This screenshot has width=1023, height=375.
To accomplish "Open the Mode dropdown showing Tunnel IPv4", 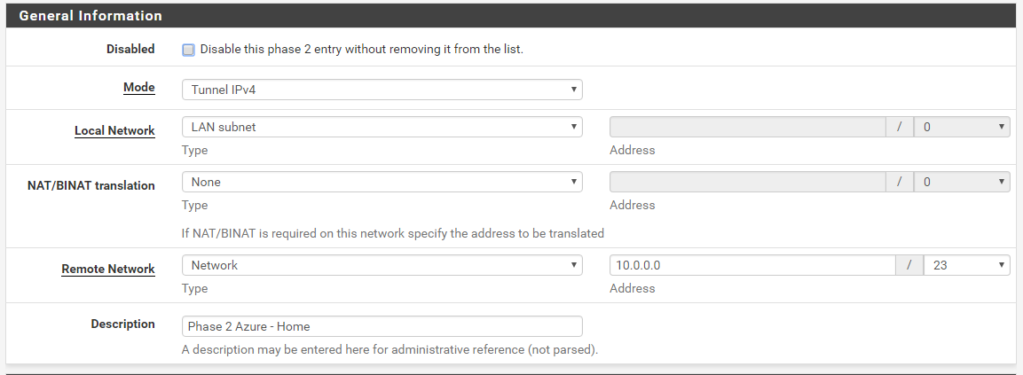I will point(382,90).
